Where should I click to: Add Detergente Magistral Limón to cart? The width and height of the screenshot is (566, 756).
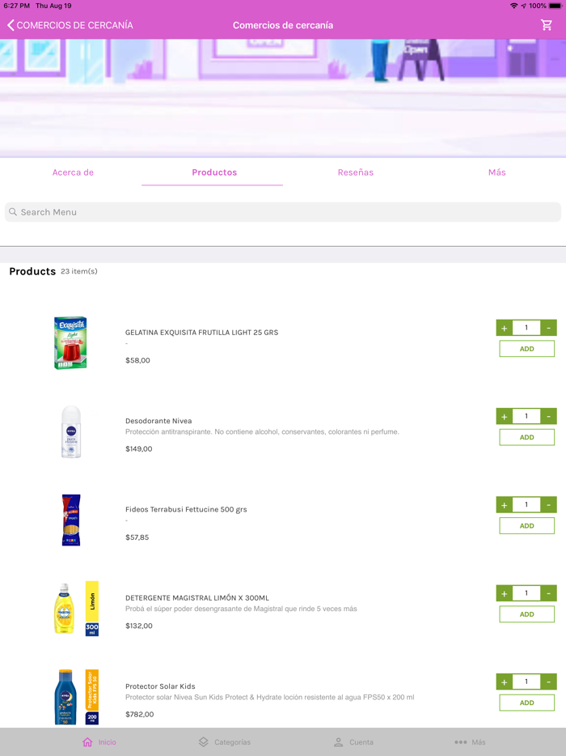click(526, 614)
